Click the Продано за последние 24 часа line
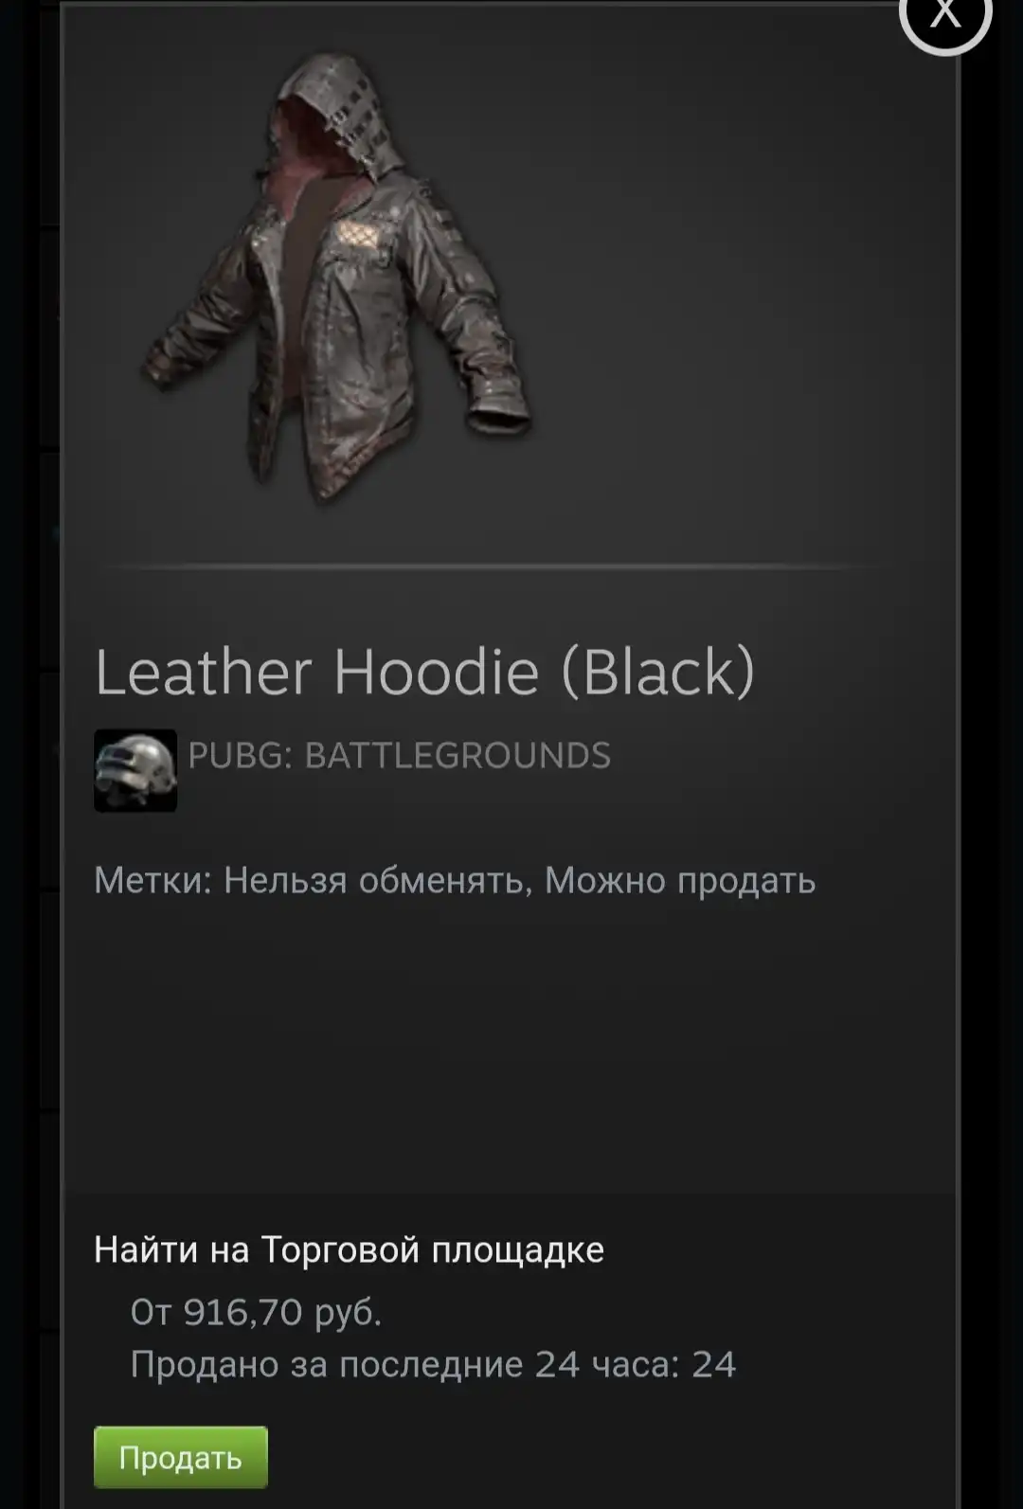Image resolution: width=1023 pixels, height=1509 pixels. 433,1364
